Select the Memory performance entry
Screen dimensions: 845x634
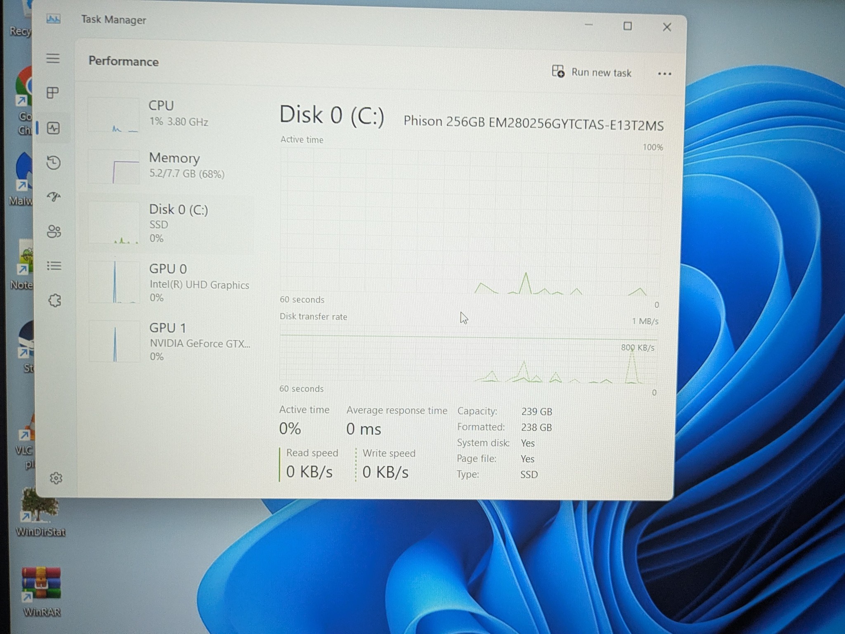[x=169, y=166]
